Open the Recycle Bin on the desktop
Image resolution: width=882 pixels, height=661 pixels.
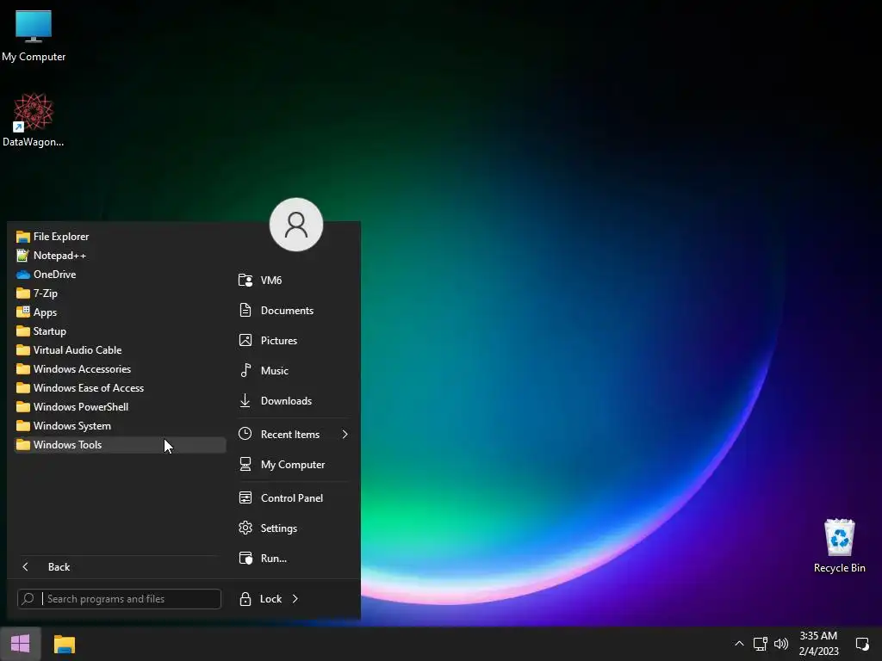coord(839,546)
